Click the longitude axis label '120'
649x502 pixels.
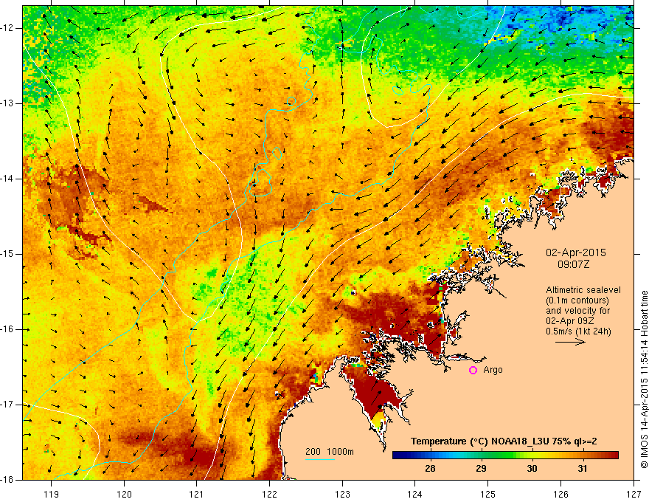pos(124,495)
